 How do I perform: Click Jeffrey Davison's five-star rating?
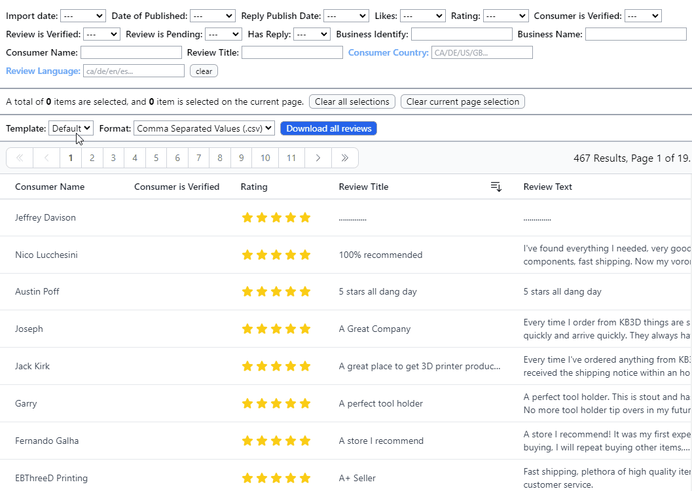pyautogui.click(x=276, y=218)
